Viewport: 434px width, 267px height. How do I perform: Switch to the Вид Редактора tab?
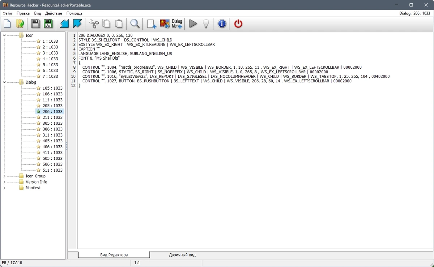tap(114, 255)
